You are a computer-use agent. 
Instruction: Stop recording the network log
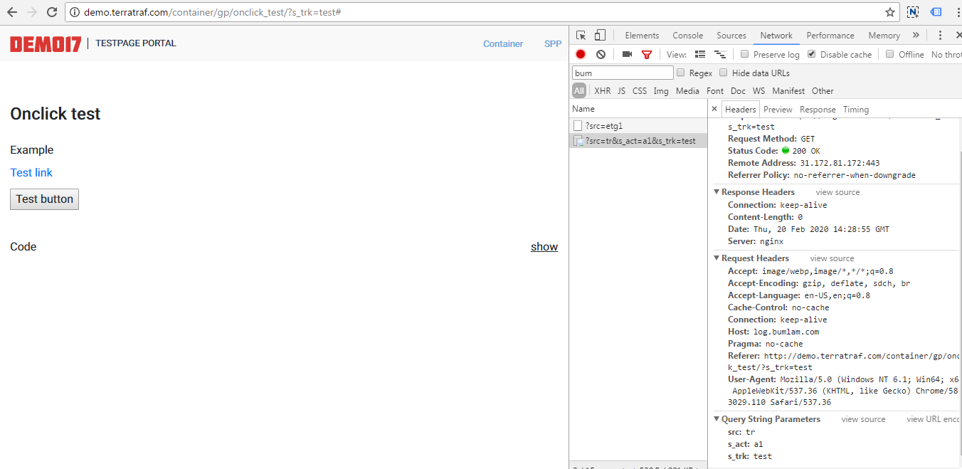581,54
